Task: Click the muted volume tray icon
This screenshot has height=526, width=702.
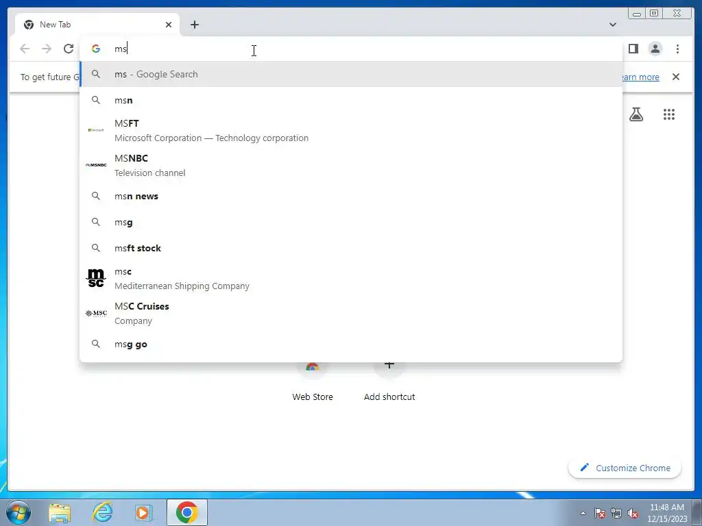Action: (633, 513)
